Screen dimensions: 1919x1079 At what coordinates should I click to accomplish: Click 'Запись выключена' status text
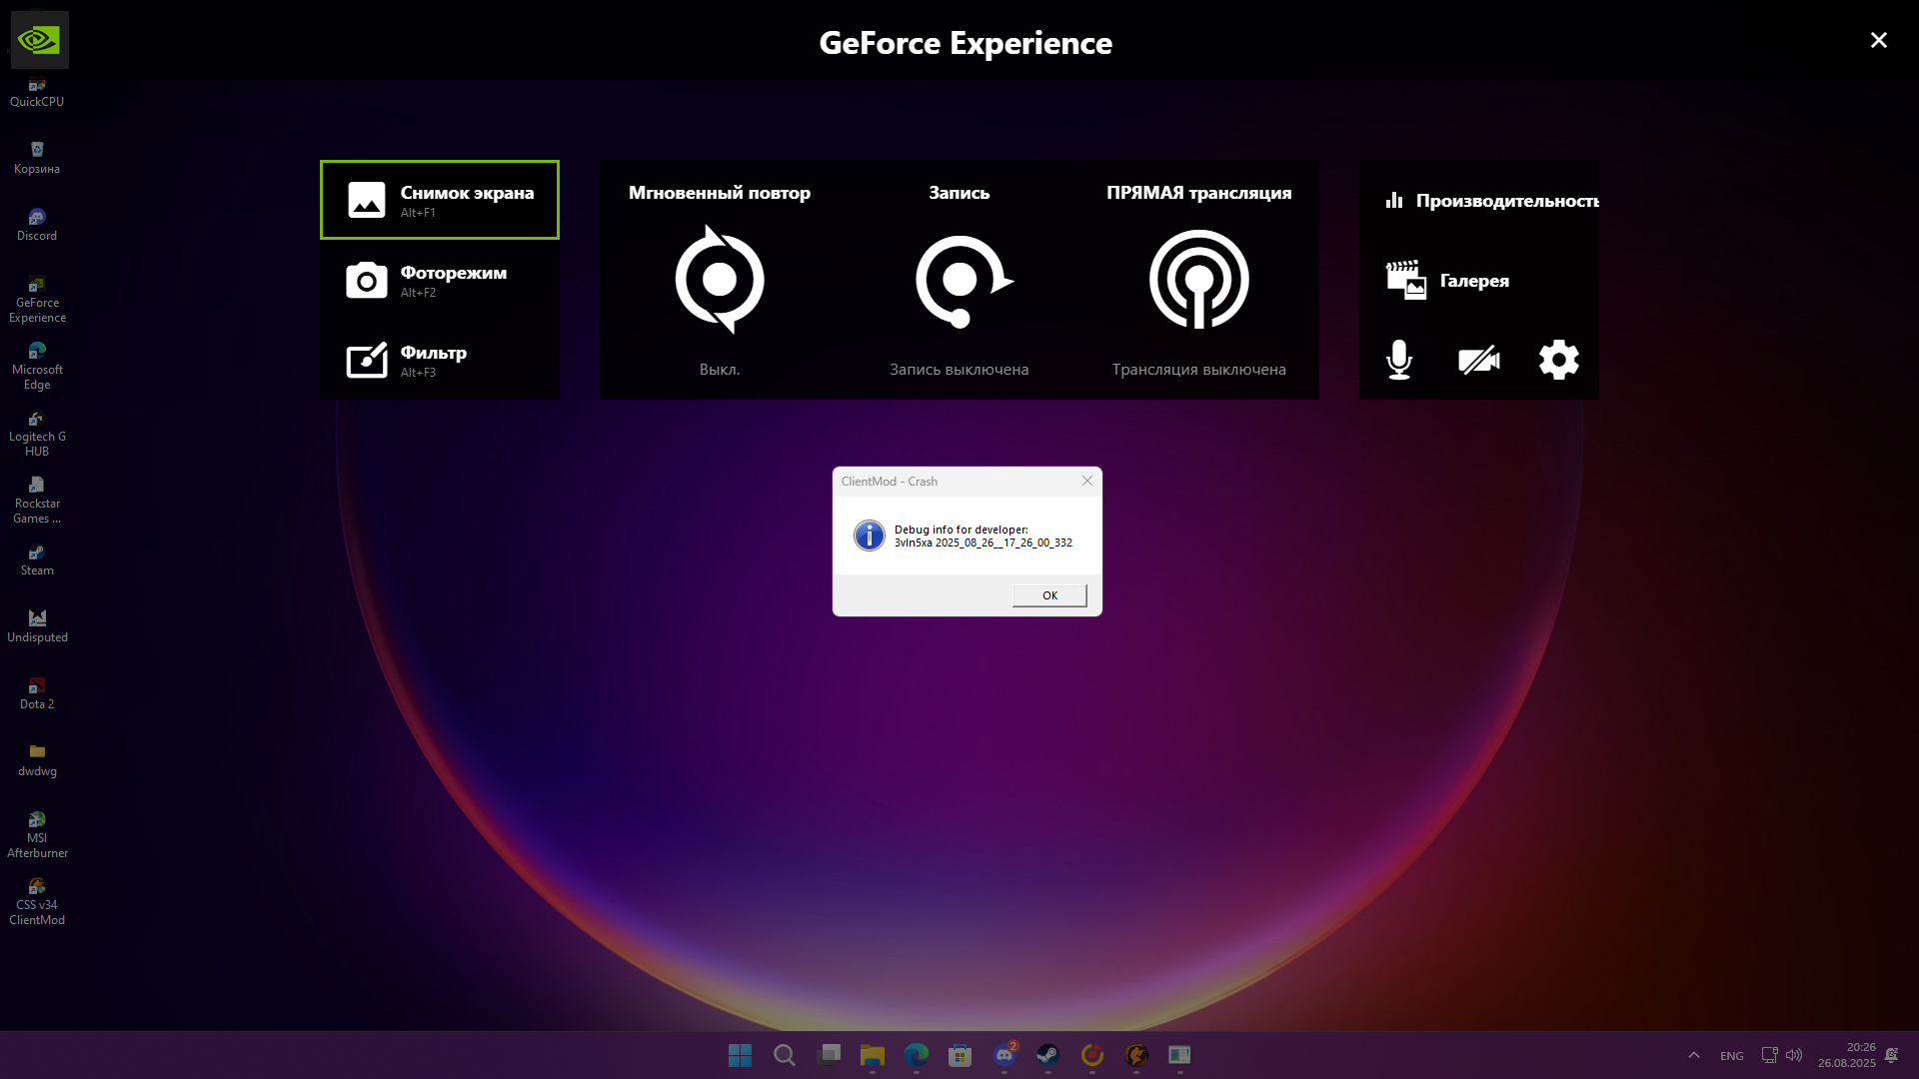tap(959, 370)
